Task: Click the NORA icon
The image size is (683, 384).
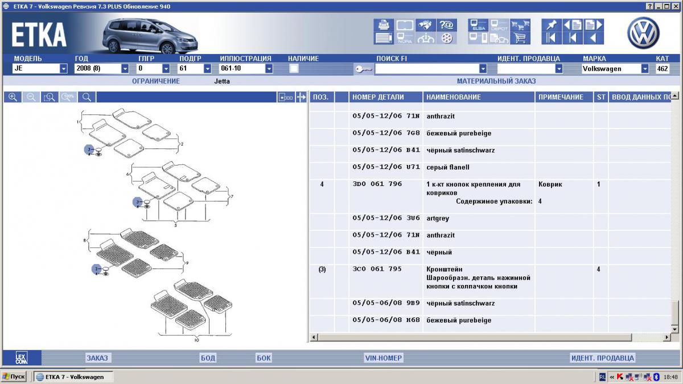Action: [x=405, y=38]
